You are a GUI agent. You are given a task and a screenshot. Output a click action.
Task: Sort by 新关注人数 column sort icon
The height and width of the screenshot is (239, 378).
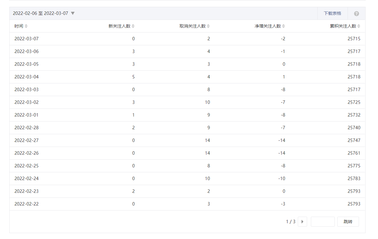tap(133, 26)
